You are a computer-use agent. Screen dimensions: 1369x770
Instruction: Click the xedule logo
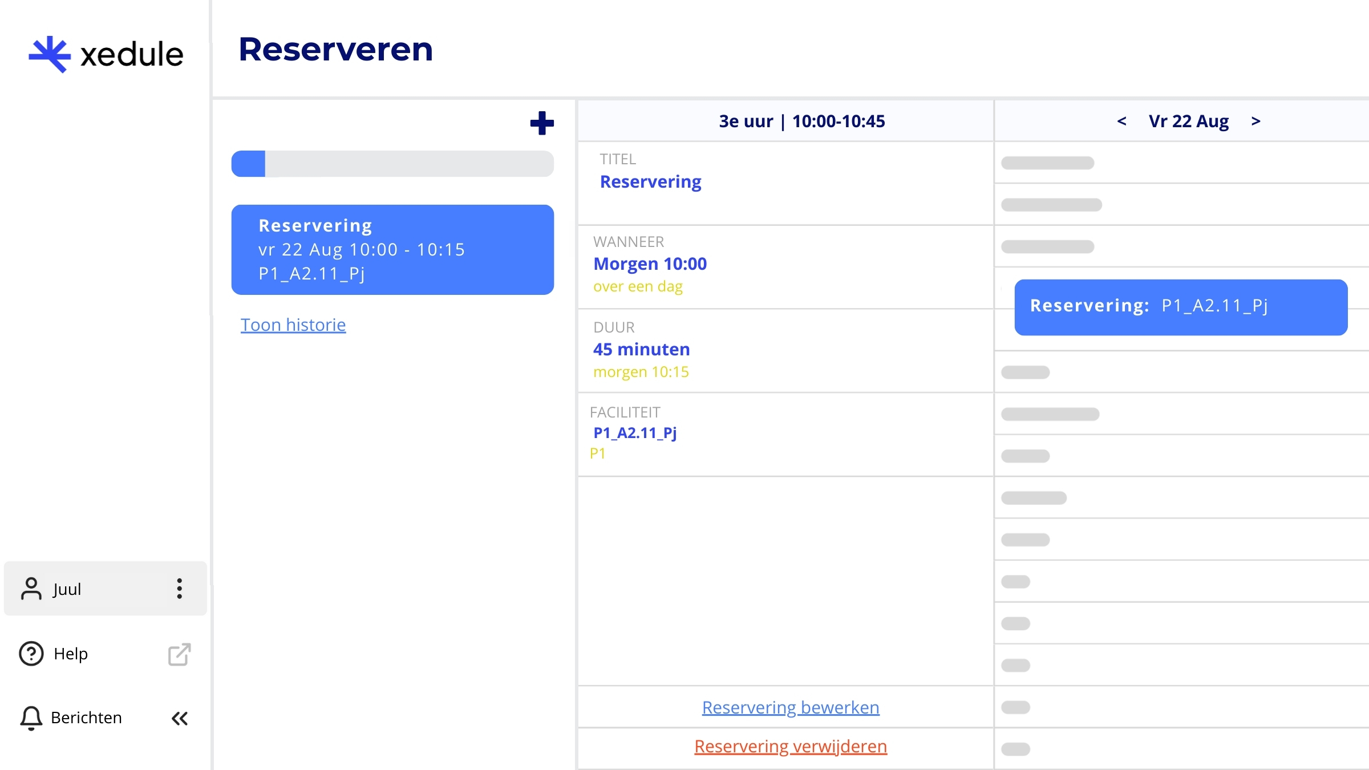tap(106, 54)
